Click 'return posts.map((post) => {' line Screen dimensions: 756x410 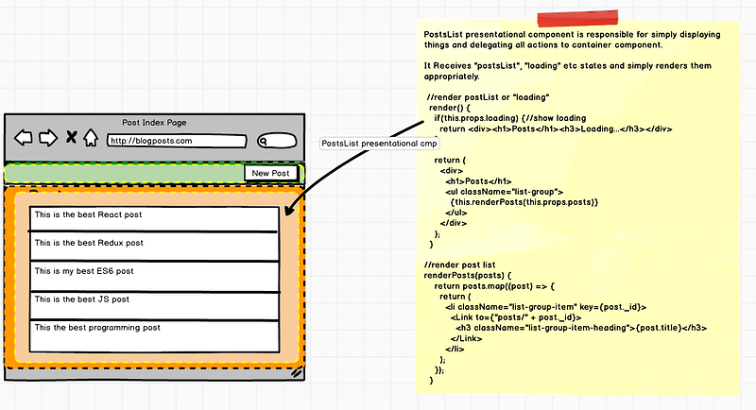pyautogui.click(x=494, y=286)
